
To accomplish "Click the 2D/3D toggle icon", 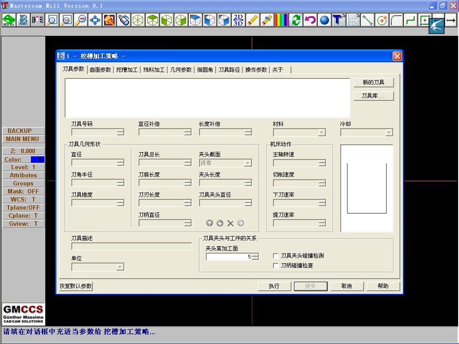I will (238, 20).
